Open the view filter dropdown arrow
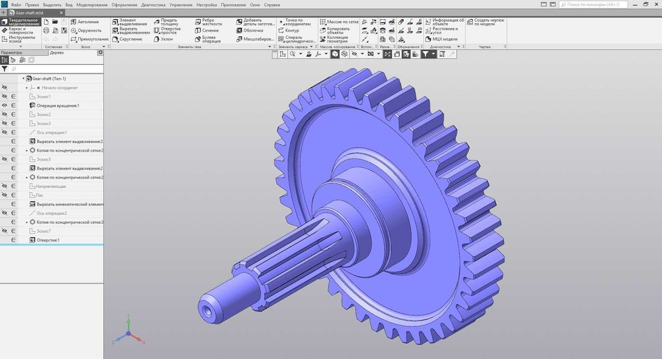The image size is (662, 359). (x=433, y=54)
